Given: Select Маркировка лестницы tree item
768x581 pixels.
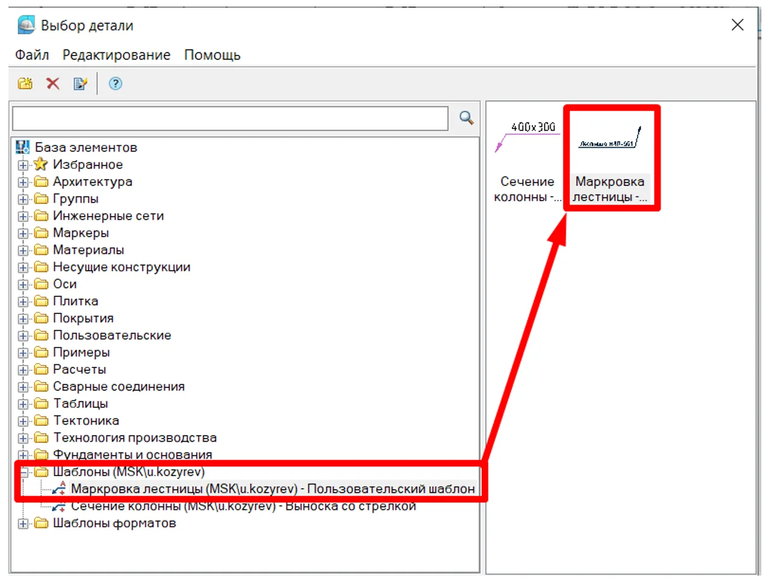Looking at the screenshot, I should [x=272, y=489].
